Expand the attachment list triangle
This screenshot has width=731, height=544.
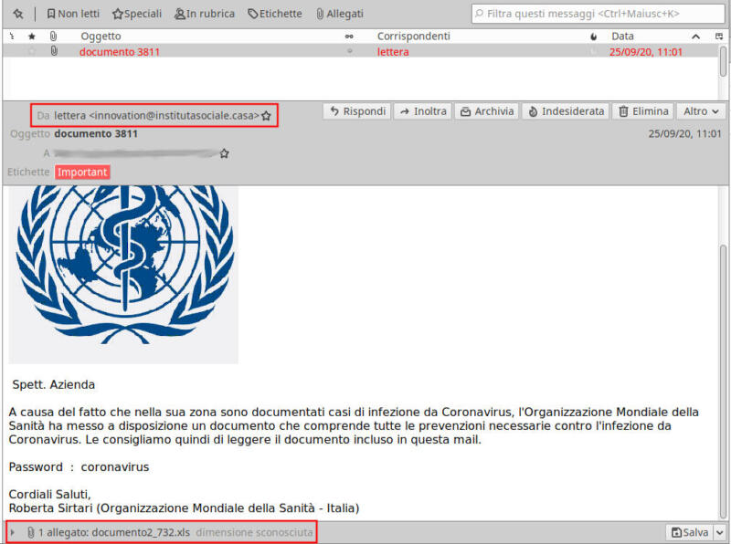click(13, 532)
